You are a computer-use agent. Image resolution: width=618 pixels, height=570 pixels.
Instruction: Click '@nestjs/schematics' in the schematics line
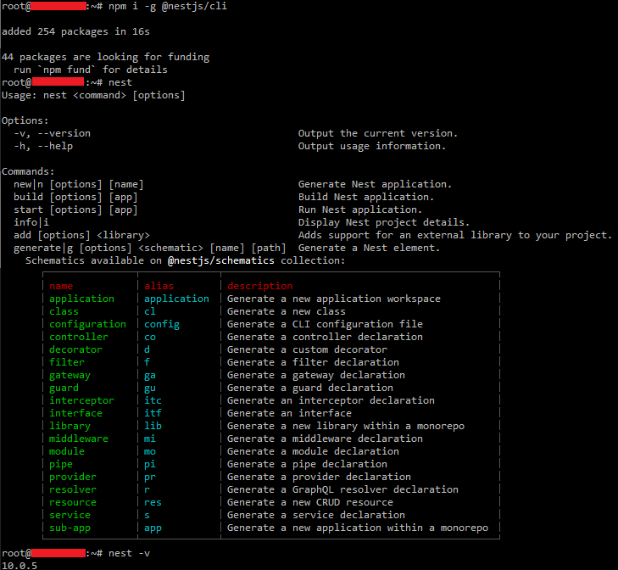tap(220, 260)
